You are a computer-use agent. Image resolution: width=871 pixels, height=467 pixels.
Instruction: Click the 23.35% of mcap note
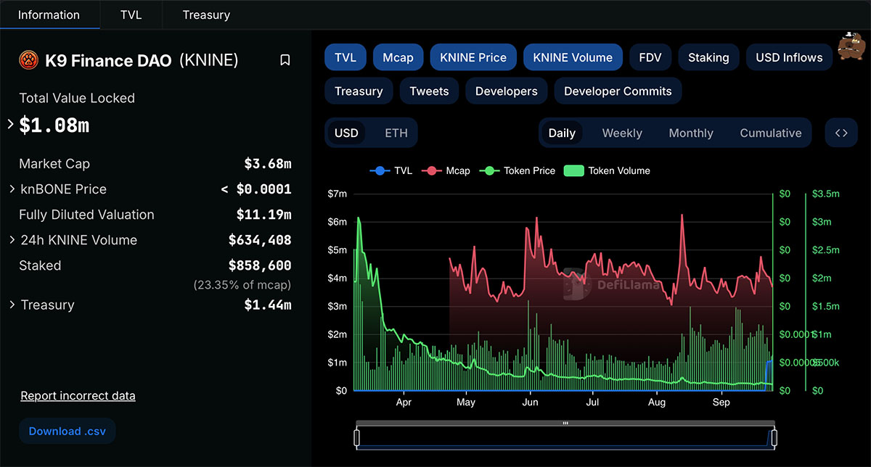(x=242, y=285)
